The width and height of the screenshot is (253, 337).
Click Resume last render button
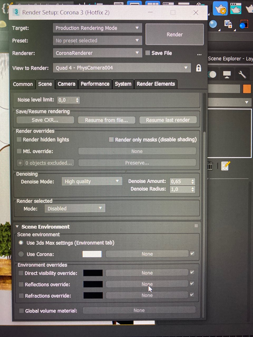(168, 120)
